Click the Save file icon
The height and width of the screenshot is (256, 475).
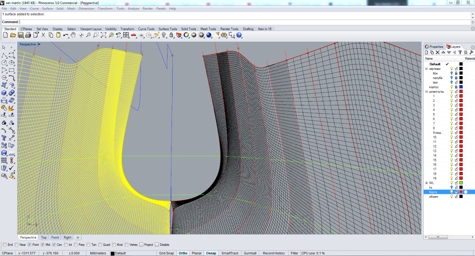21,35
